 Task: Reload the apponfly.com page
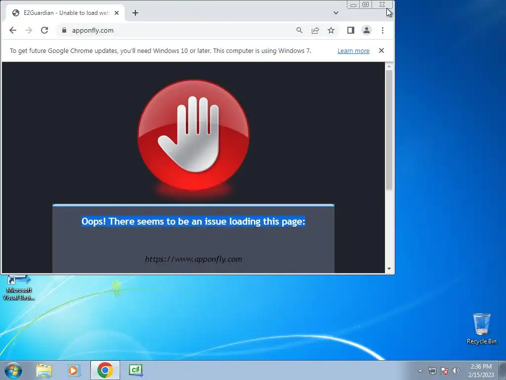pos(44,30)
